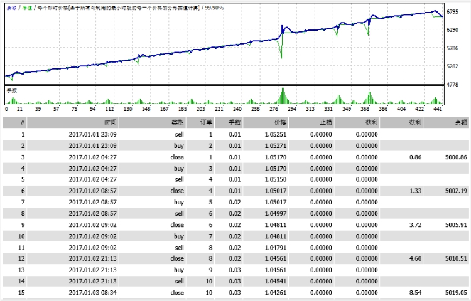Image resolution: width=471 pixels, height=301 pixels.
Task: Select the time cell in row 13
Action: [92, 270]
